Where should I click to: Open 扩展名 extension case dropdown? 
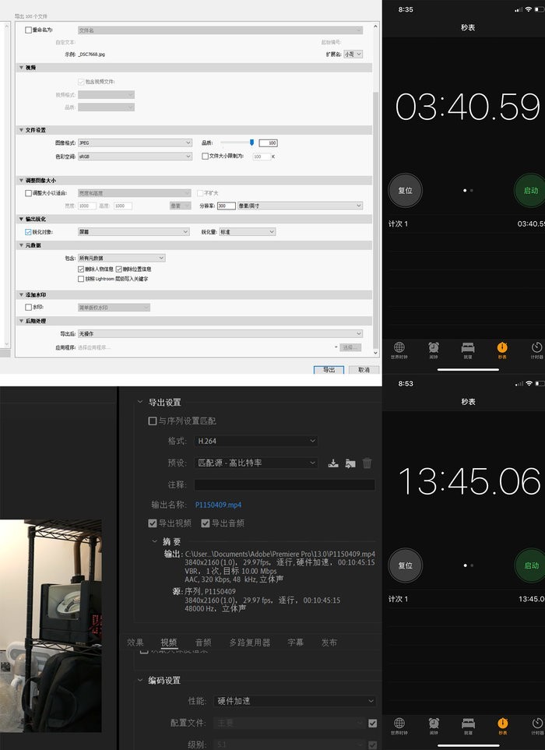coord(353,54)
